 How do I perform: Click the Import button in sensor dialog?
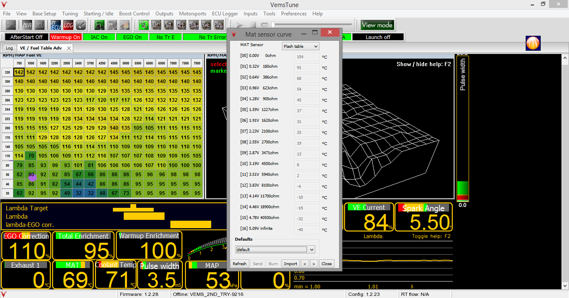pyautogui.click(x=290, y=264)
